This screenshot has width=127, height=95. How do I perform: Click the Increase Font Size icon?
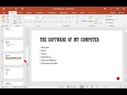click(x=45, y=17)
